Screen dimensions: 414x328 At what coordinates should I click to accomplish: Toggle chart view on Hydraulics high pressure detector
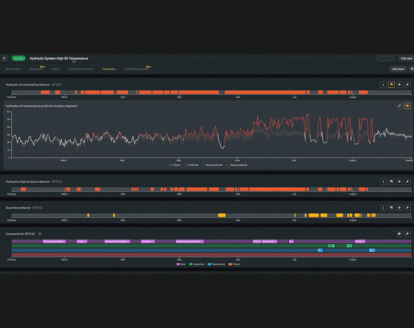click(x=391, y=182)
